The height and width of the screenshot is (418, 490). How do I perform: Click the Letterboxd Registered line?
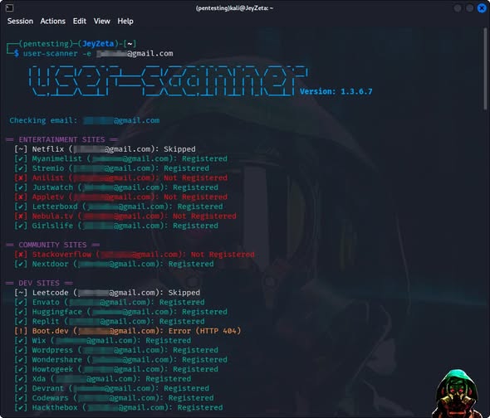[x=119, y=207]
